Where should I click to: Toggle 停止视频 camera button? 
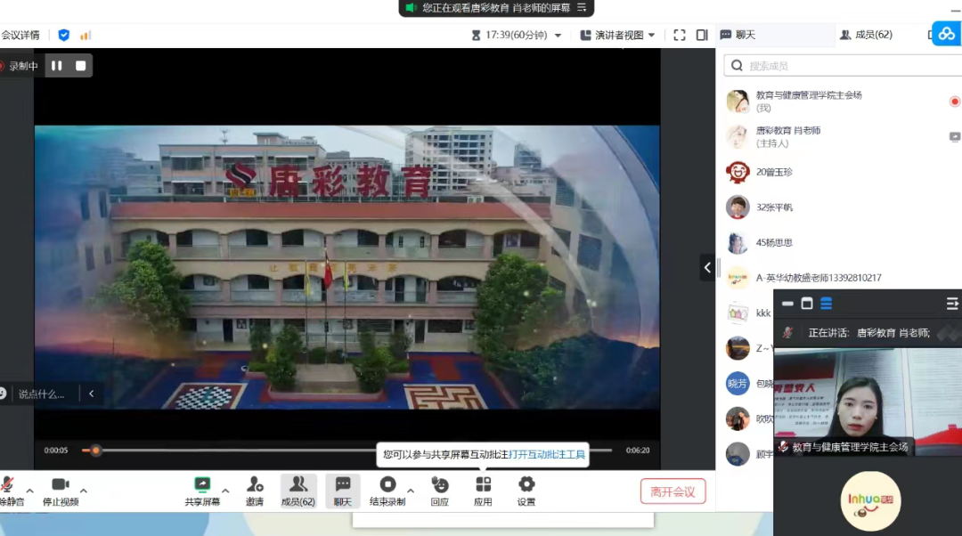[60, 484]
